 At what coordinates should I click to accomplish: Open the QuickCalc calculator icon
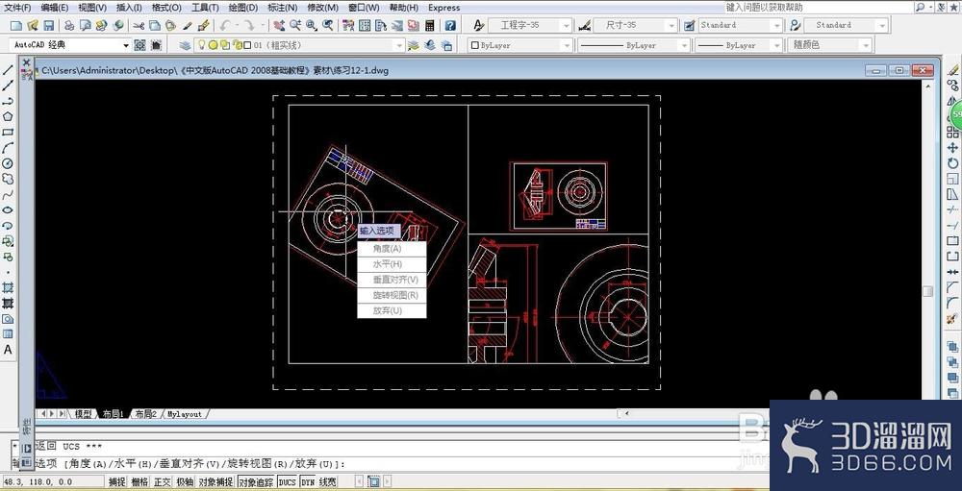(429, 26)
